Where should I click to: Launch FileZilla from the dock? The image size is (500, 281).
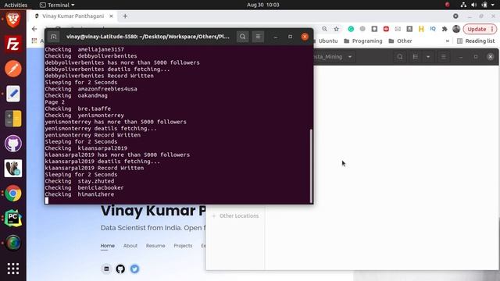coord(13,44)
